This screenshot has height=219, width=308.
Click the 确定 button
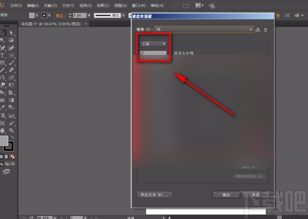click(x=226, y=195)
